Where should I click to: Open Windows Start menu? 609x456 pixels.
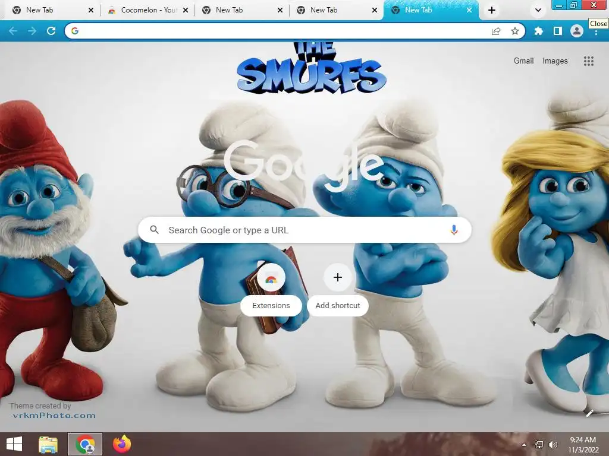[14, 444]
